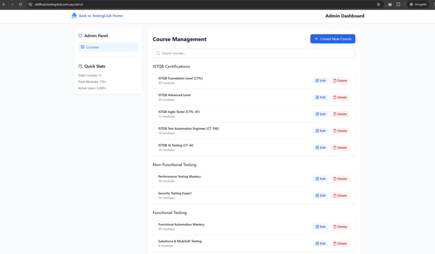This screenshot has width=435, height=254.
Task: Click the Admin Panel shield icon
Action: tap(80, 36)
